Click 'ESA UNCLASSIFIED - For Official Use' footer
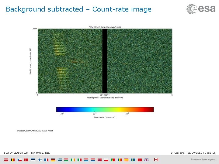The height and width of the screenshot is (164, 219). (x=27, y=153)
